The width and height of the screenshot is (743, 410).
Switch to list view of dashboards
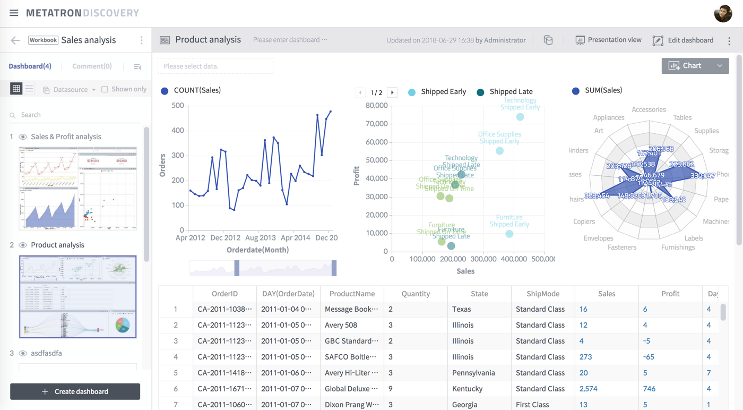[29, 89]
